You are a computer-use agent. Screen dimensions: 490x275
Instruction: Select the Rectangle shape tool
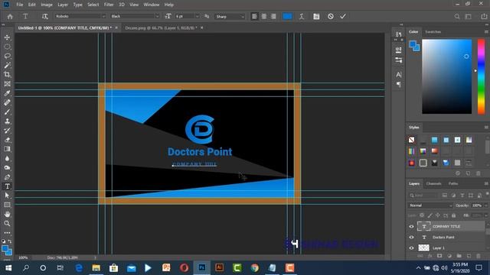7,205
